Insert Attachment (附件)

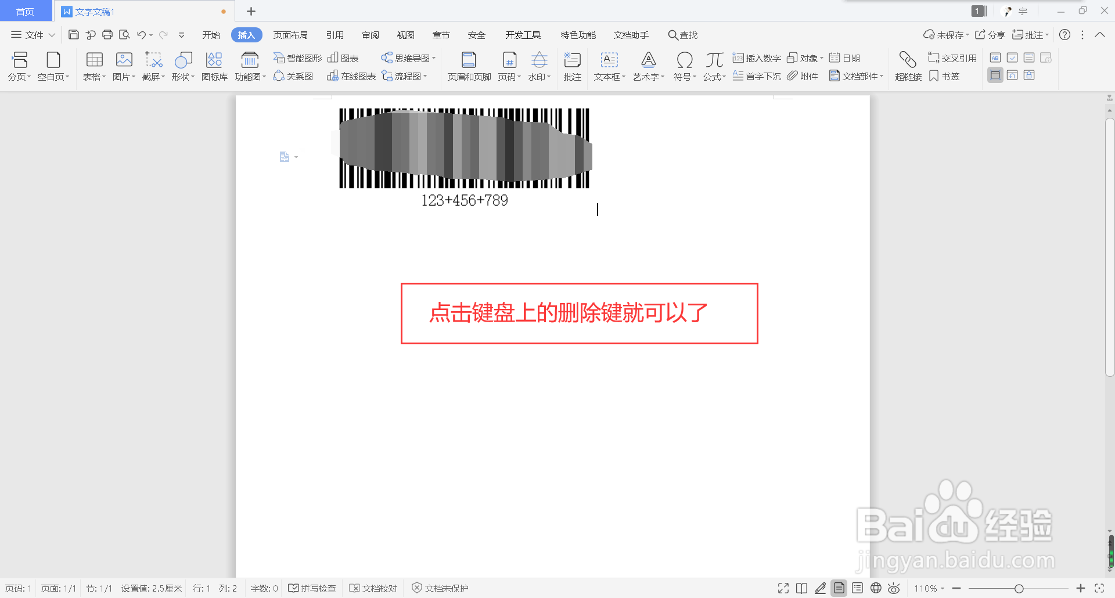pyautogui.click(x=803, y=76)
